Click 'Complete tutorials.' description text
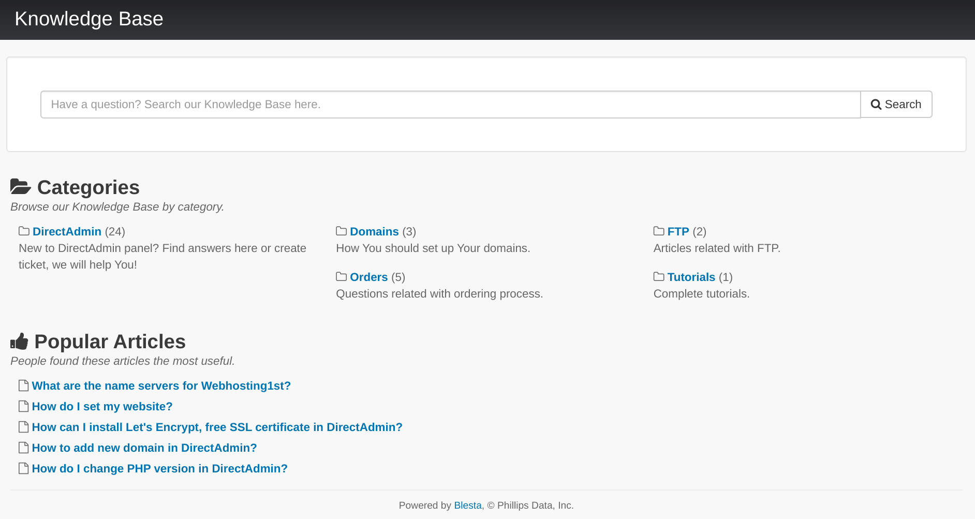 [x=701, y=293]
